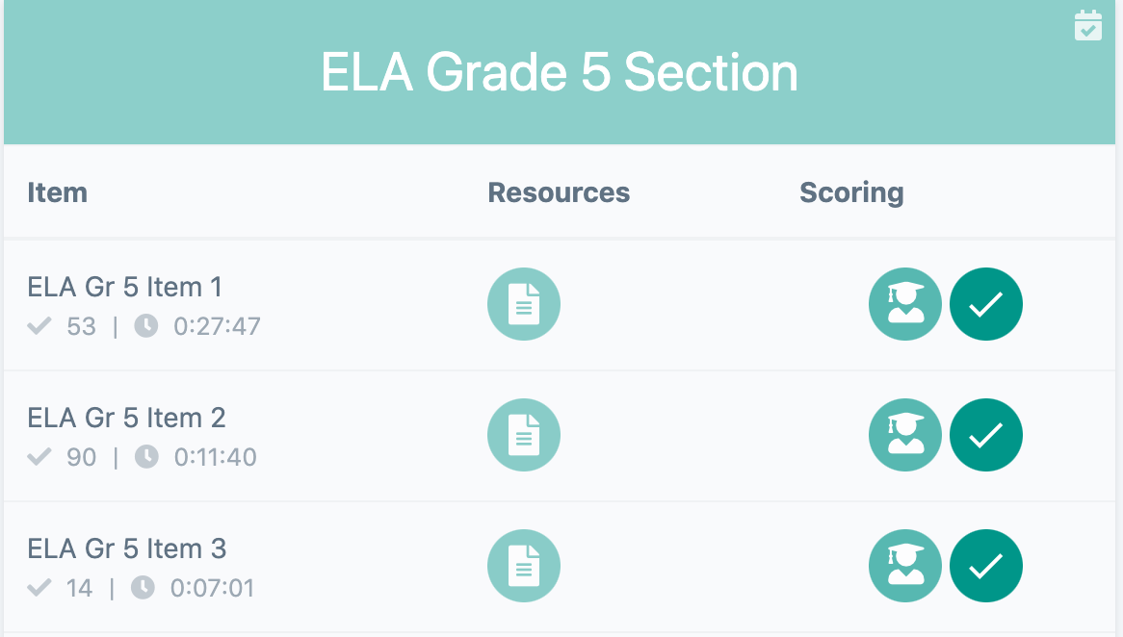Open scholar scoring for ELA Gr 5 Item 1

[904, 303]
